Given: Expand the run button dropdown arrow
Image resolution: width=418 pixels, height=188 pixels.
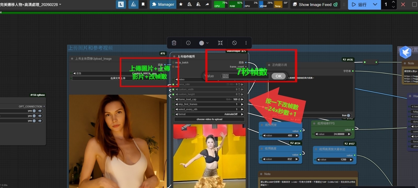Looking at the screenshot, I should coord(375,4).
